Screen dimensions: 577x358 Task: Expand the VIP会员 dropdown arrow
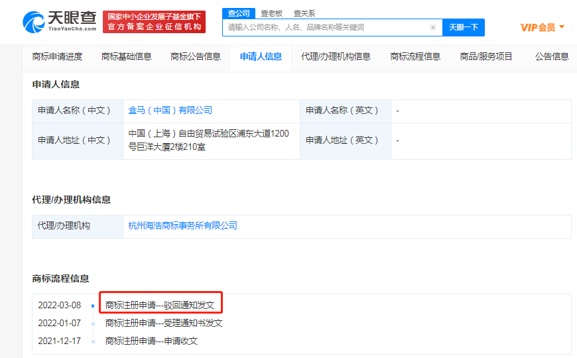point(562,27)
